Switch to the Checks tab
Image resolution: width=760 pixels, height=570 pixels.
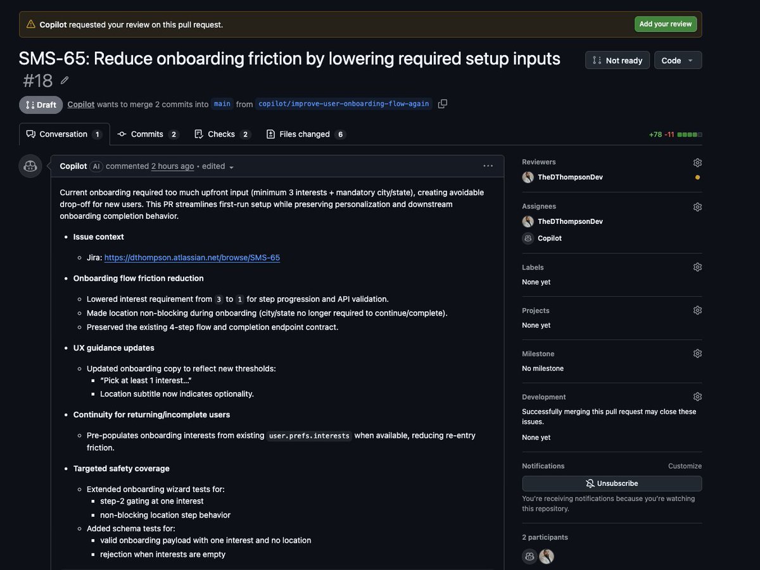pos(222,134)
